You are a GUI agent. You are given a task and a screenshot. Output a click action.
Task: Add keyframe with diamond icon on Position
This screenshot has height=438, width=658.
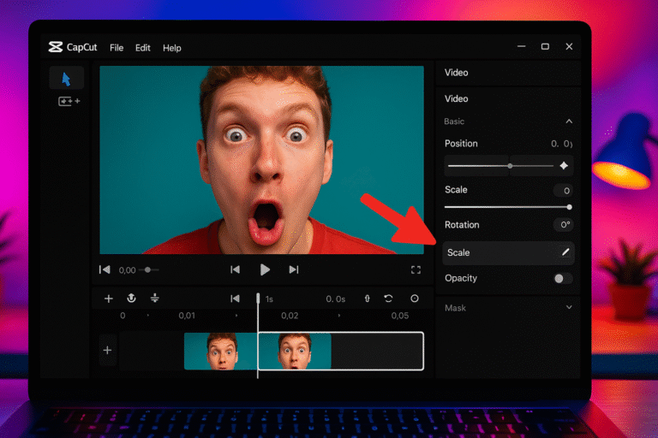(564, 166)
